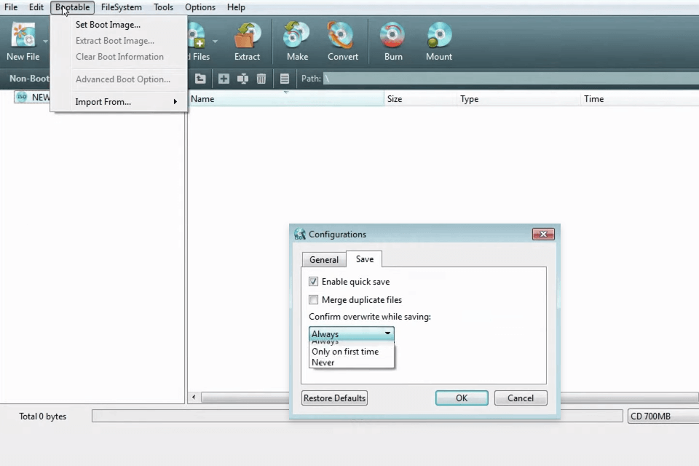Switch to the General tab
The height and width of the screenshot is (466, 699).
324,260
